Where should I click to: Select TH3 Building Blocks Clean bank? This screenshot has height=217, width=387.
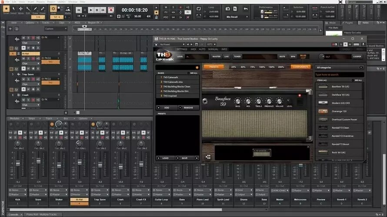coord(177,87)
